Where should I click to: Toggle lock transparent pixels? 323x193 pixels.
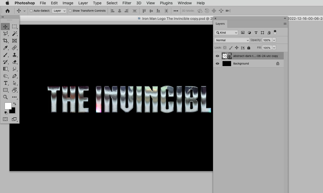(x=225, y=48)
